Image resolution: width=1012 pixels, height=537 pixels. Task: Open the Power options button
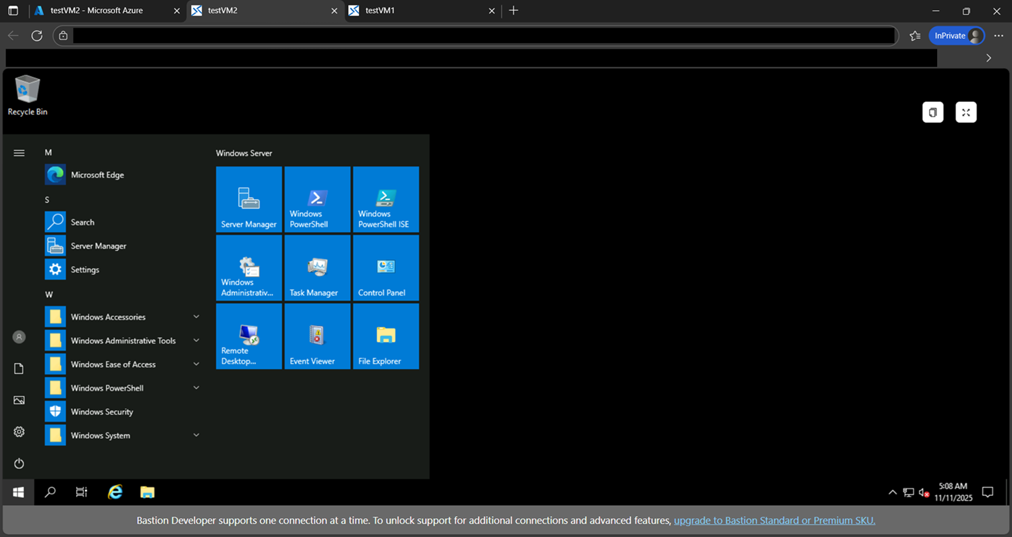pos(19,463)
